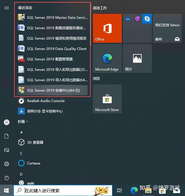Click the C letter group header
The height and width of the screenshot is (196, 185).
[x=21, y=153]
